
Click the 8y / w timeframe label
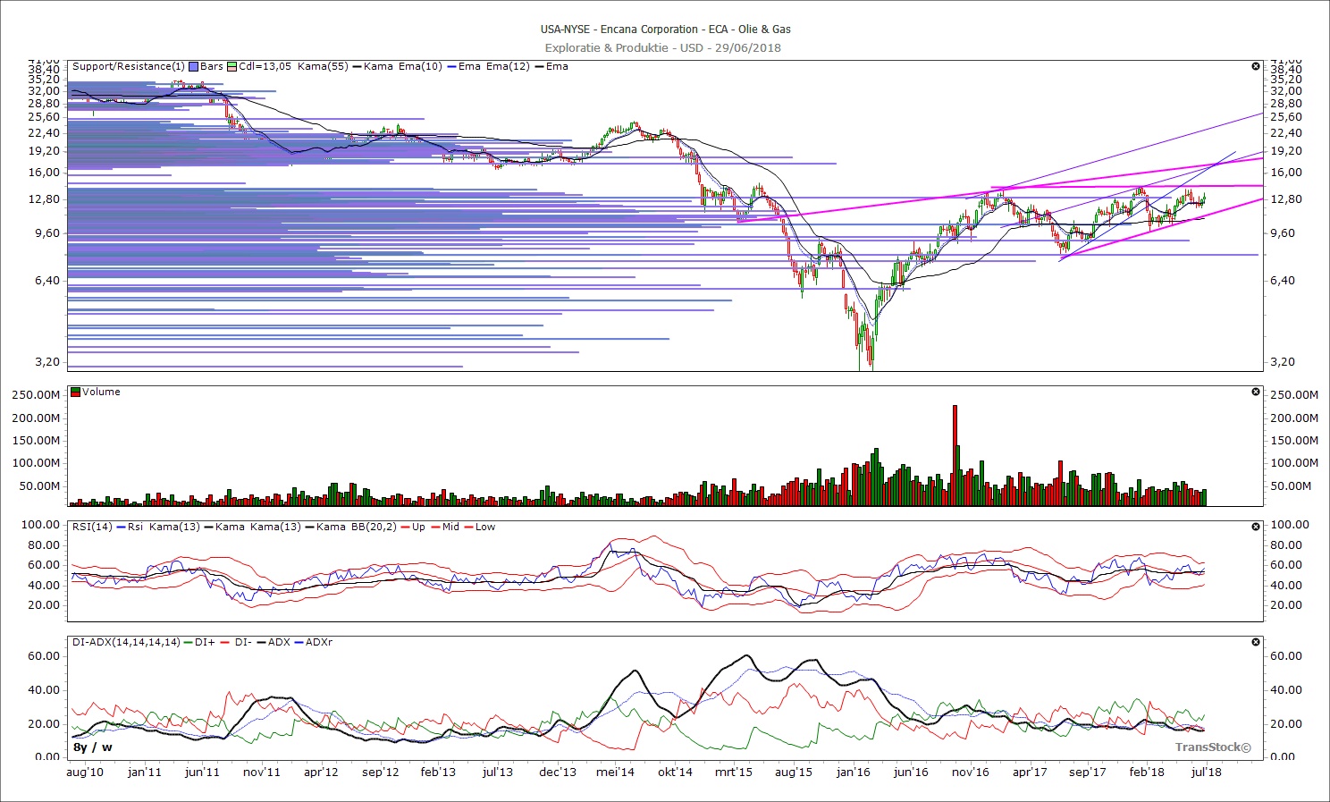[92, 747]
